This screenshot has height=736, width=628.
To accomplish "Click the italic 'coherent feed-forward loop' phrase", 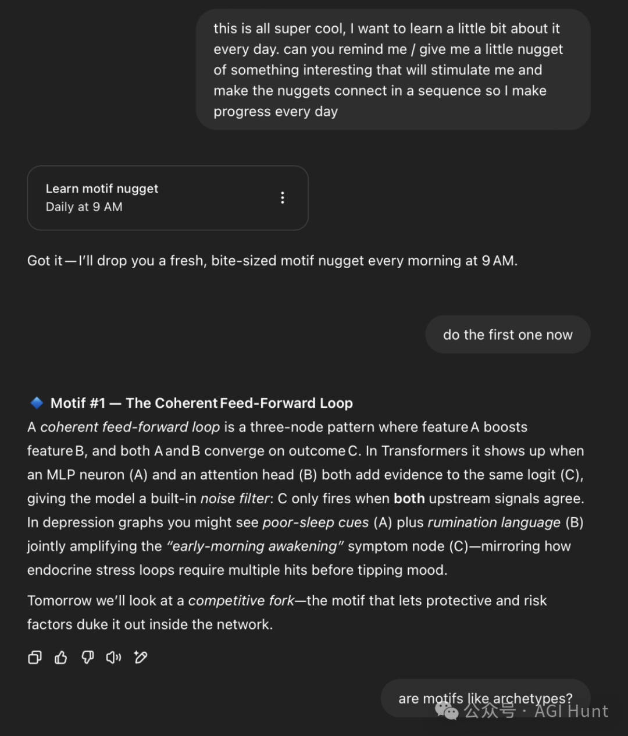I will tap(130, 427).
